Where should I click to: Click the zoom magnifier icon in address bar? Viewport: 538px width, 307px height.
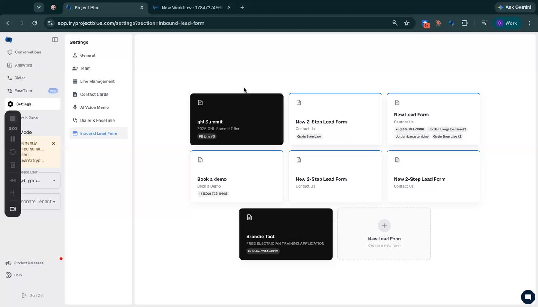(395, 23)
